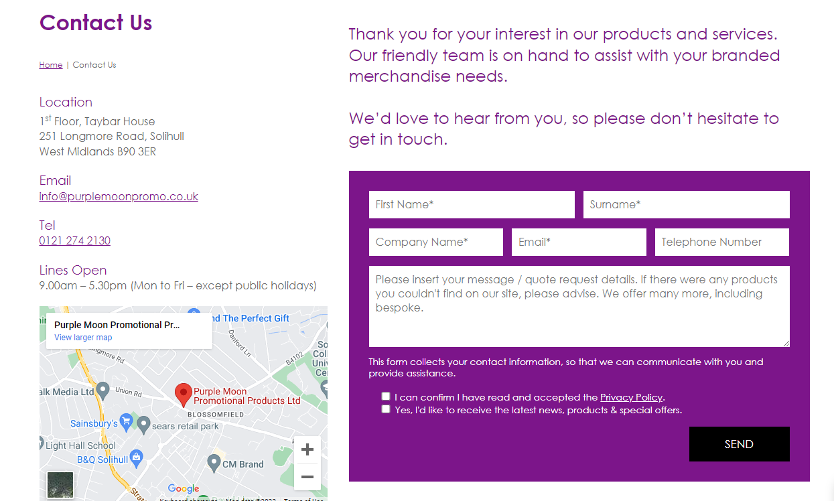Click the CM Brand map pin
834x501 pixels.
214,462
